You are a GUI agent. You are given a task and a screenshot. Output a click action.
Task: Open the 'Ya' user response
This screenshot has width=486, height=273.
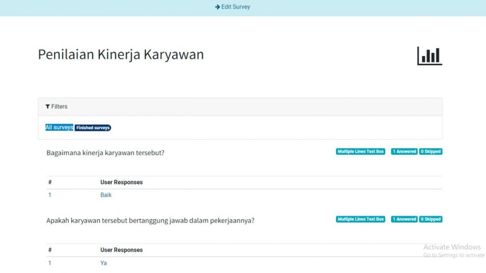point(103,263)
